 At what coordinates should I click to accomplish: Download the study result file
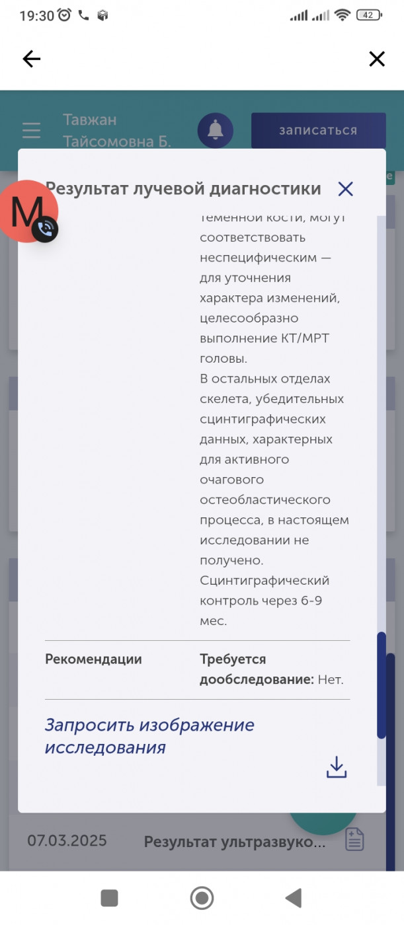337,767
